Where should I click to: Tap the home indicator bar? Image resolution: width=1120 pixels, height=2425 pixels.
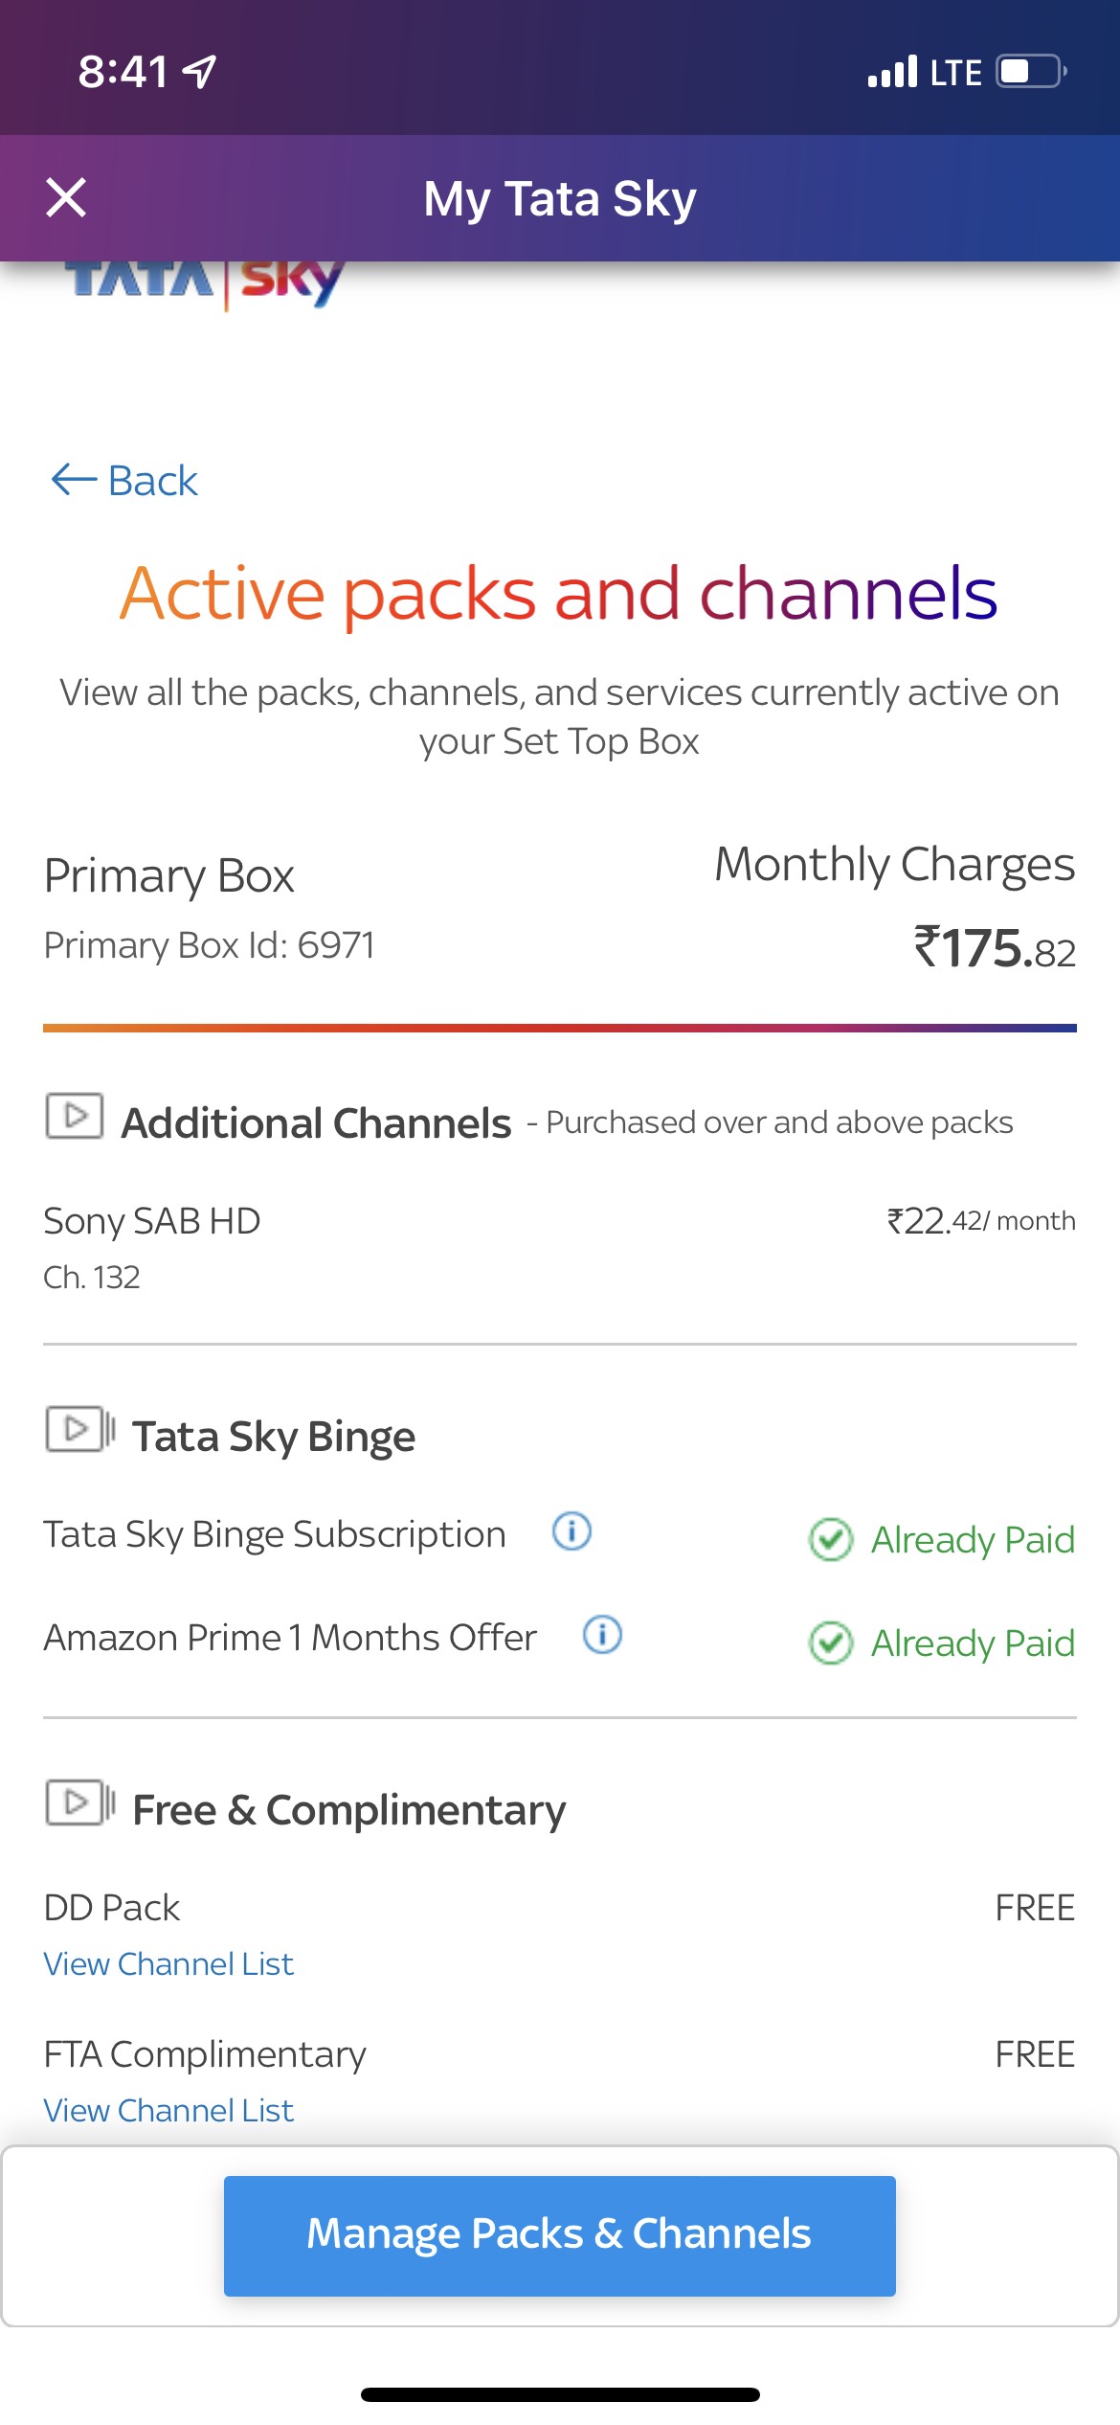point(560,2394)
